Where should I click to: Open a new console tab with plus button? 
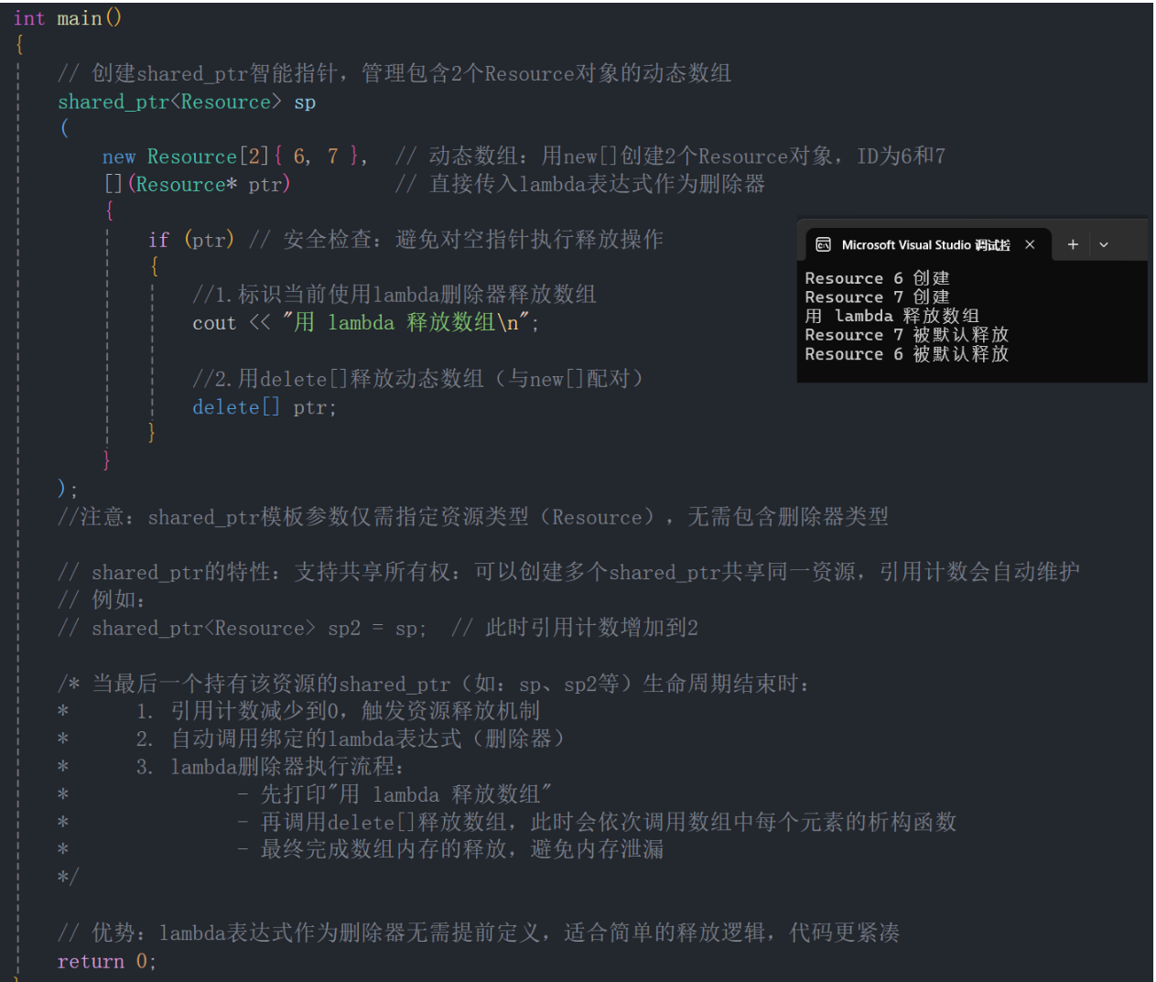(x=1073, y=244)
